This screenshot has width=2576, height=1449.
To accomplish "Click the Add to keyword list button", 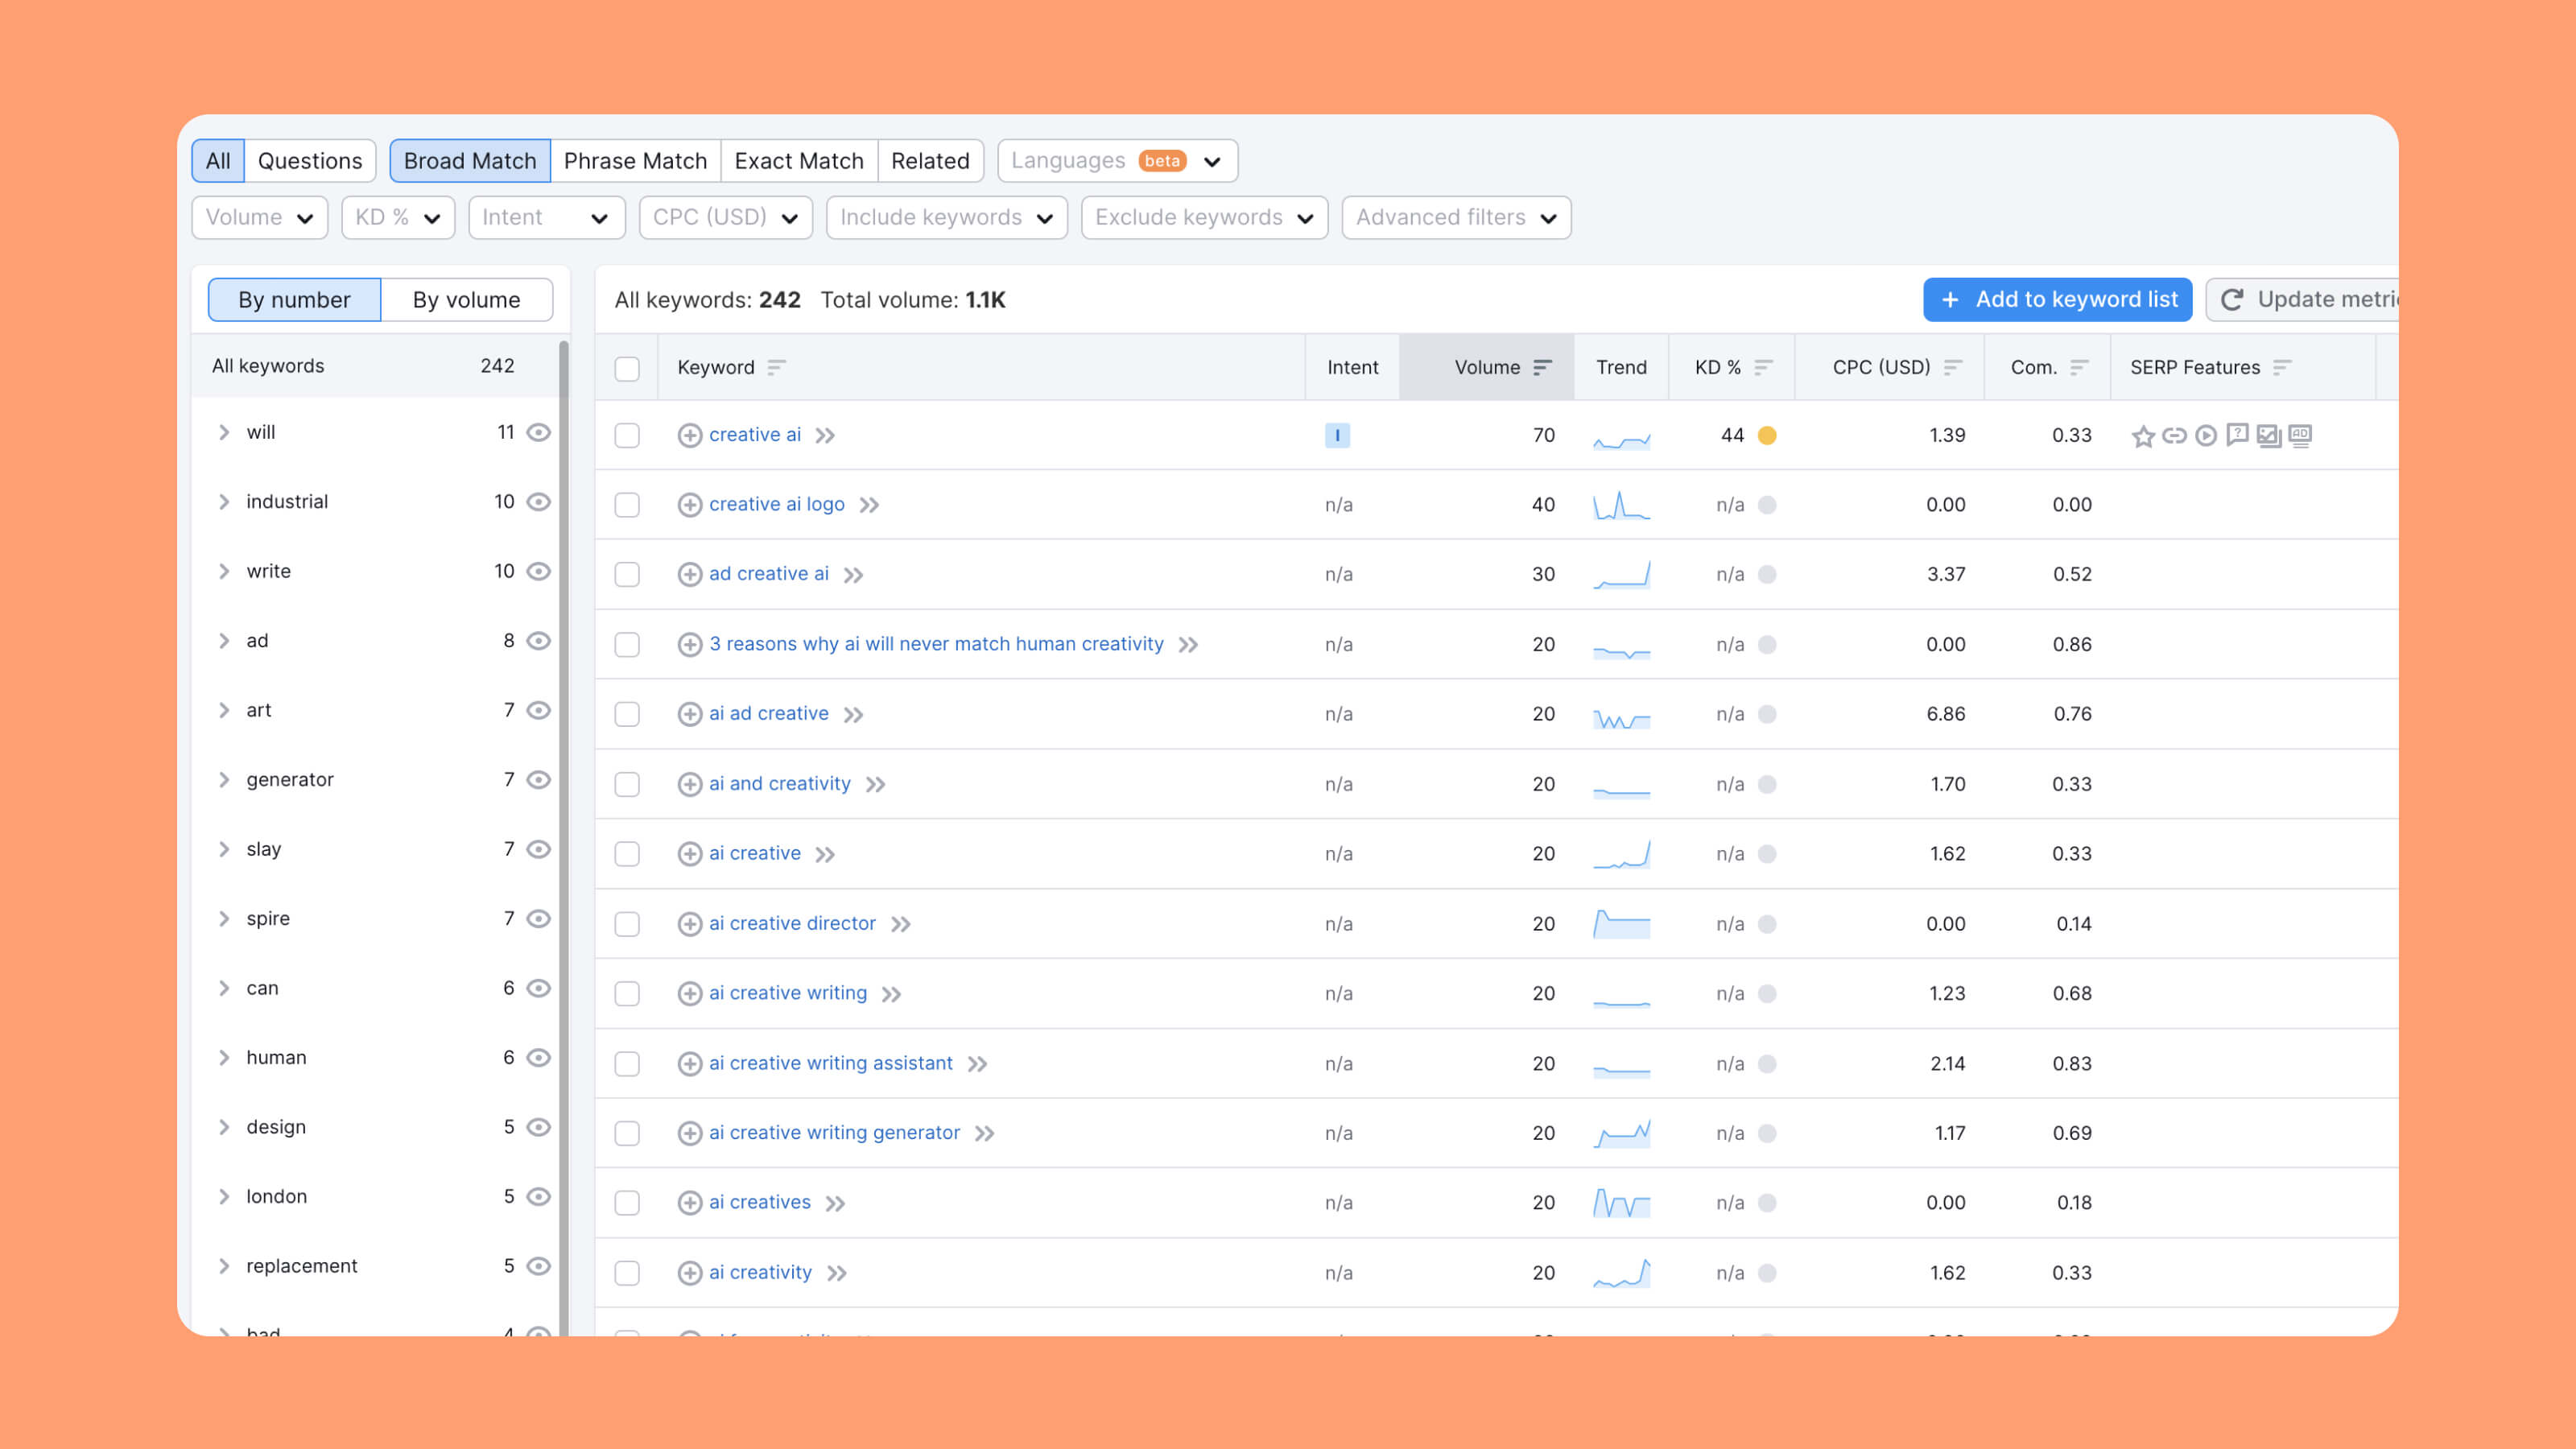I will pyautogui.click(x=2057, y=300).
